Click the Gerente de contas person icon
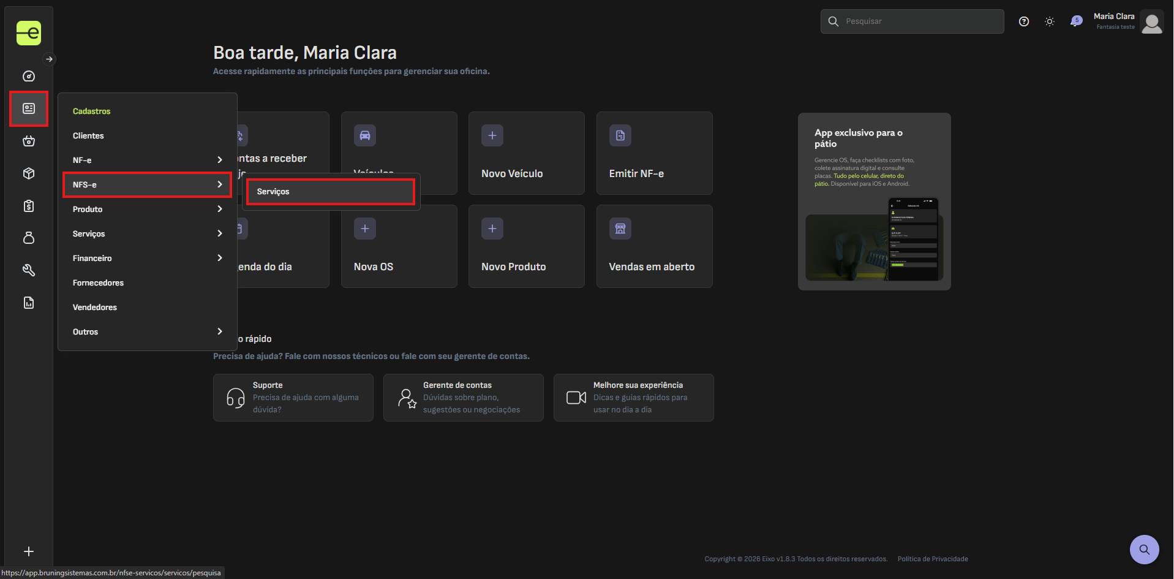This screenshot has width=1174, height=579. click(x=407, y=398)
